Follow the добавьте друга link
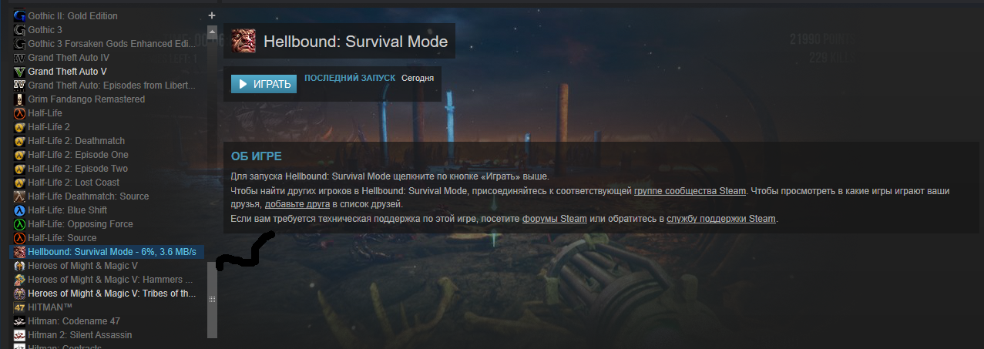 [x=297, y=204]
